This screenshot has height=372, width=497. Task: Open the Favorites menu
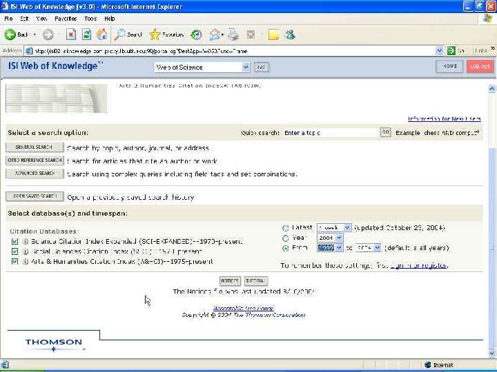[x=66, y=19]
